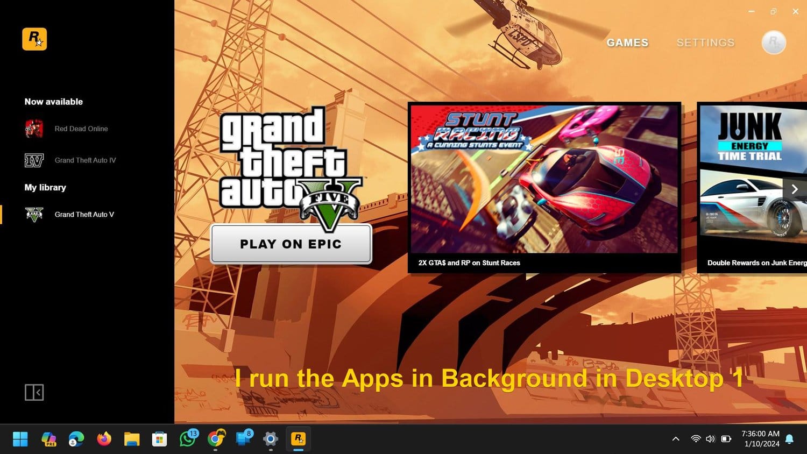Open the profile avatar in the top right
This screenshot has width=807, height=454.
pyautogui.click(x=774, y=42)
